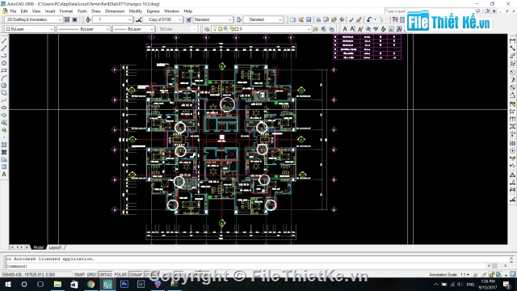Click the Match Properties icon

pyautogui.click(x=351, y=19)
